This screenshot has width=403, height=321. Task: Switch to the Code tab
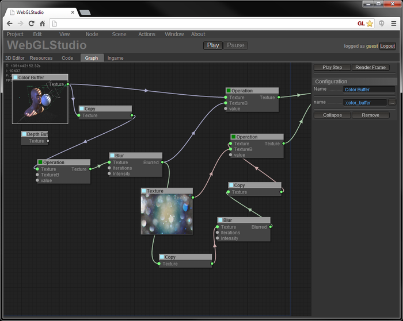pos(67,58)
